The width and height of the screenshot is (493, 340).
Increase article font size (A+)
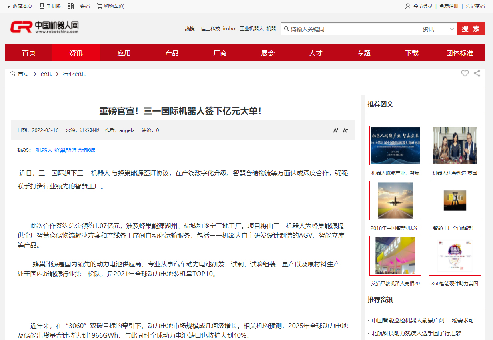(x=336, y=130)
